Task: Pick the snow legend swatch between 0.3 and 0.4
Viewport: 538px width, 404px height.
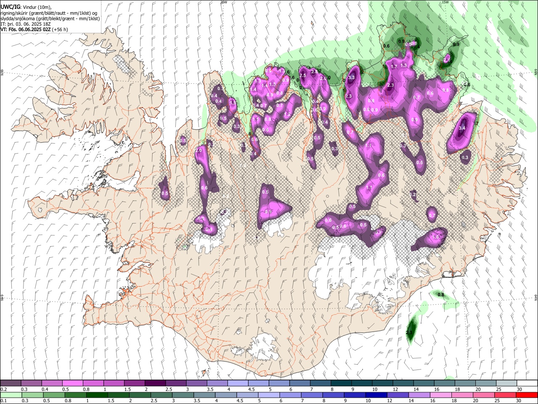Action: (x=31, y=383)
